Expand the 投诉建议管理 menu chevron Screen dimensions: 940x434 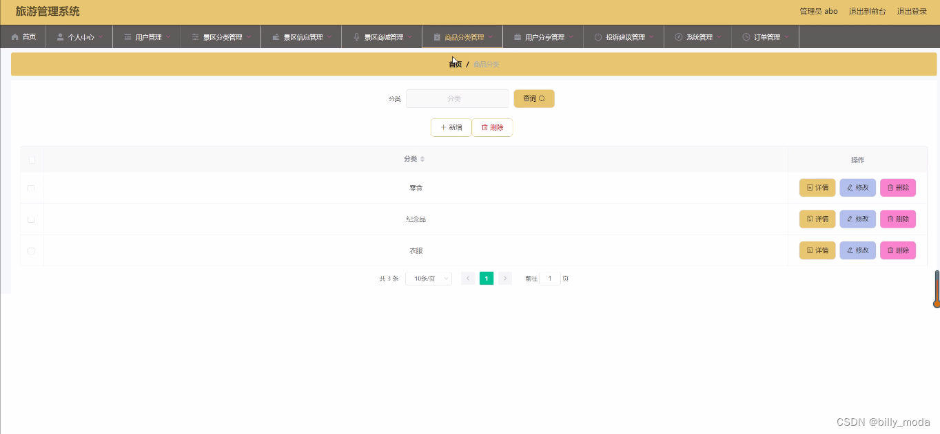coord(652,37)
